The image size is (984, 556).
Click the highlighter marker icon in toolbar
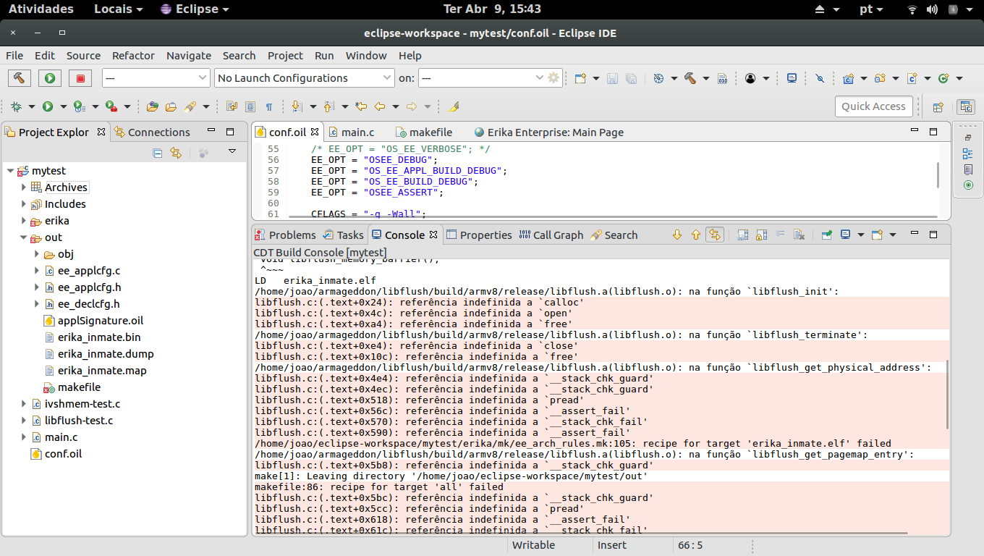[x=454, y=106]
